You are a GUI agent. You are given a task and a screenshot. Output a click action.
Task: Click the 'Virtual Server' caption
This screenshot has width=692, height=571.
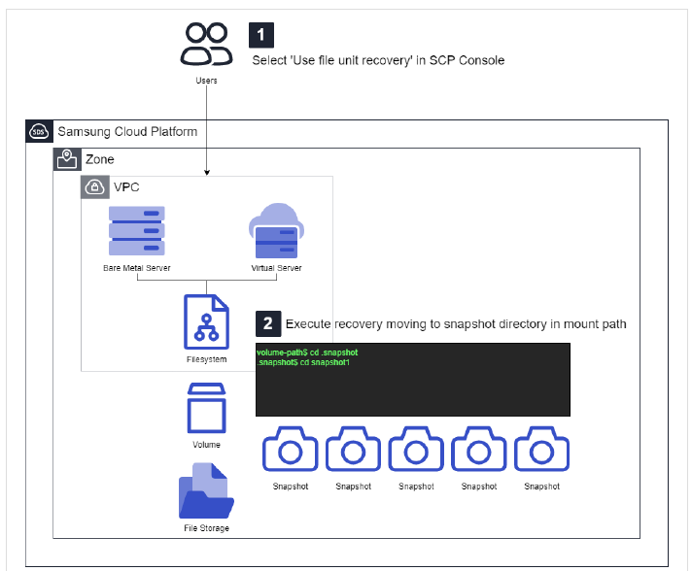[276, 268]
